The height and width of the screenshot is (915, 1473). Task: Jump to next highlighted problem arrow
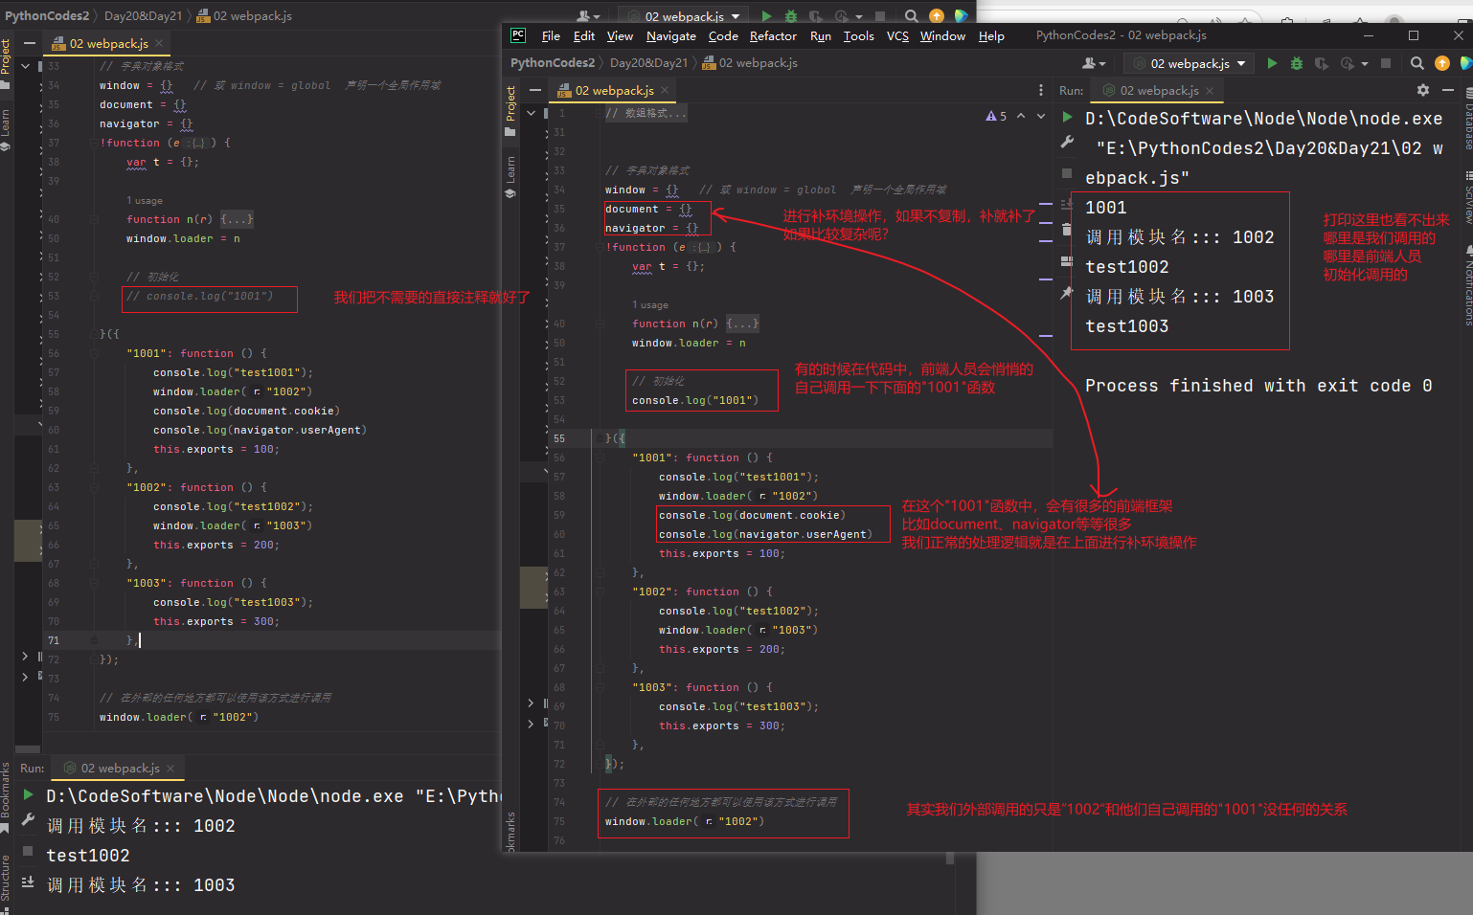pos(1041,116)
